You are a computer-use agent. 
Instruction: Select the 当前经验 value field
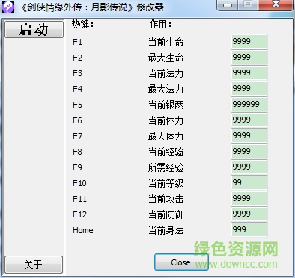pos(249,151)
